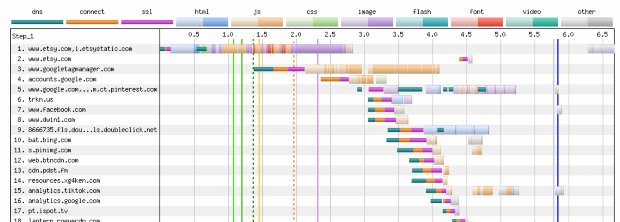Select the bat.bing.com request label
The width and height of the screenshot is (620, 222).
point(50,140)
